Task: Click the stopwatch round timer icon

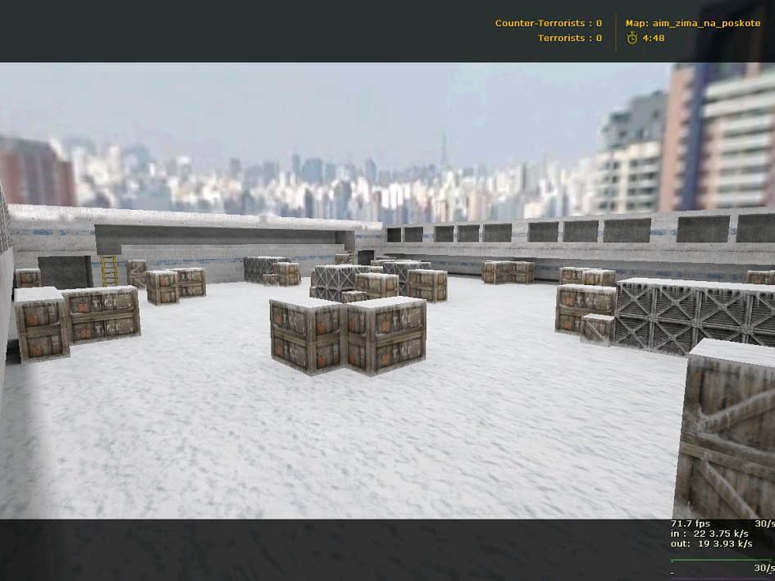Action: [x=632, y=38]
